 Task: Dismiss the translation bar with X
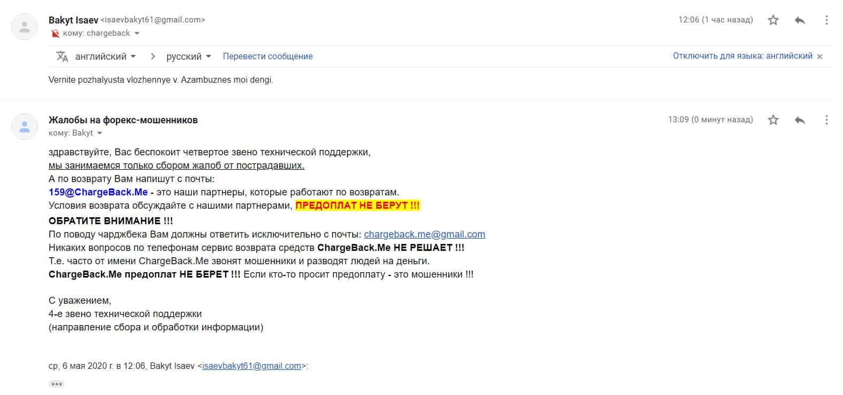tap(820, 57)
